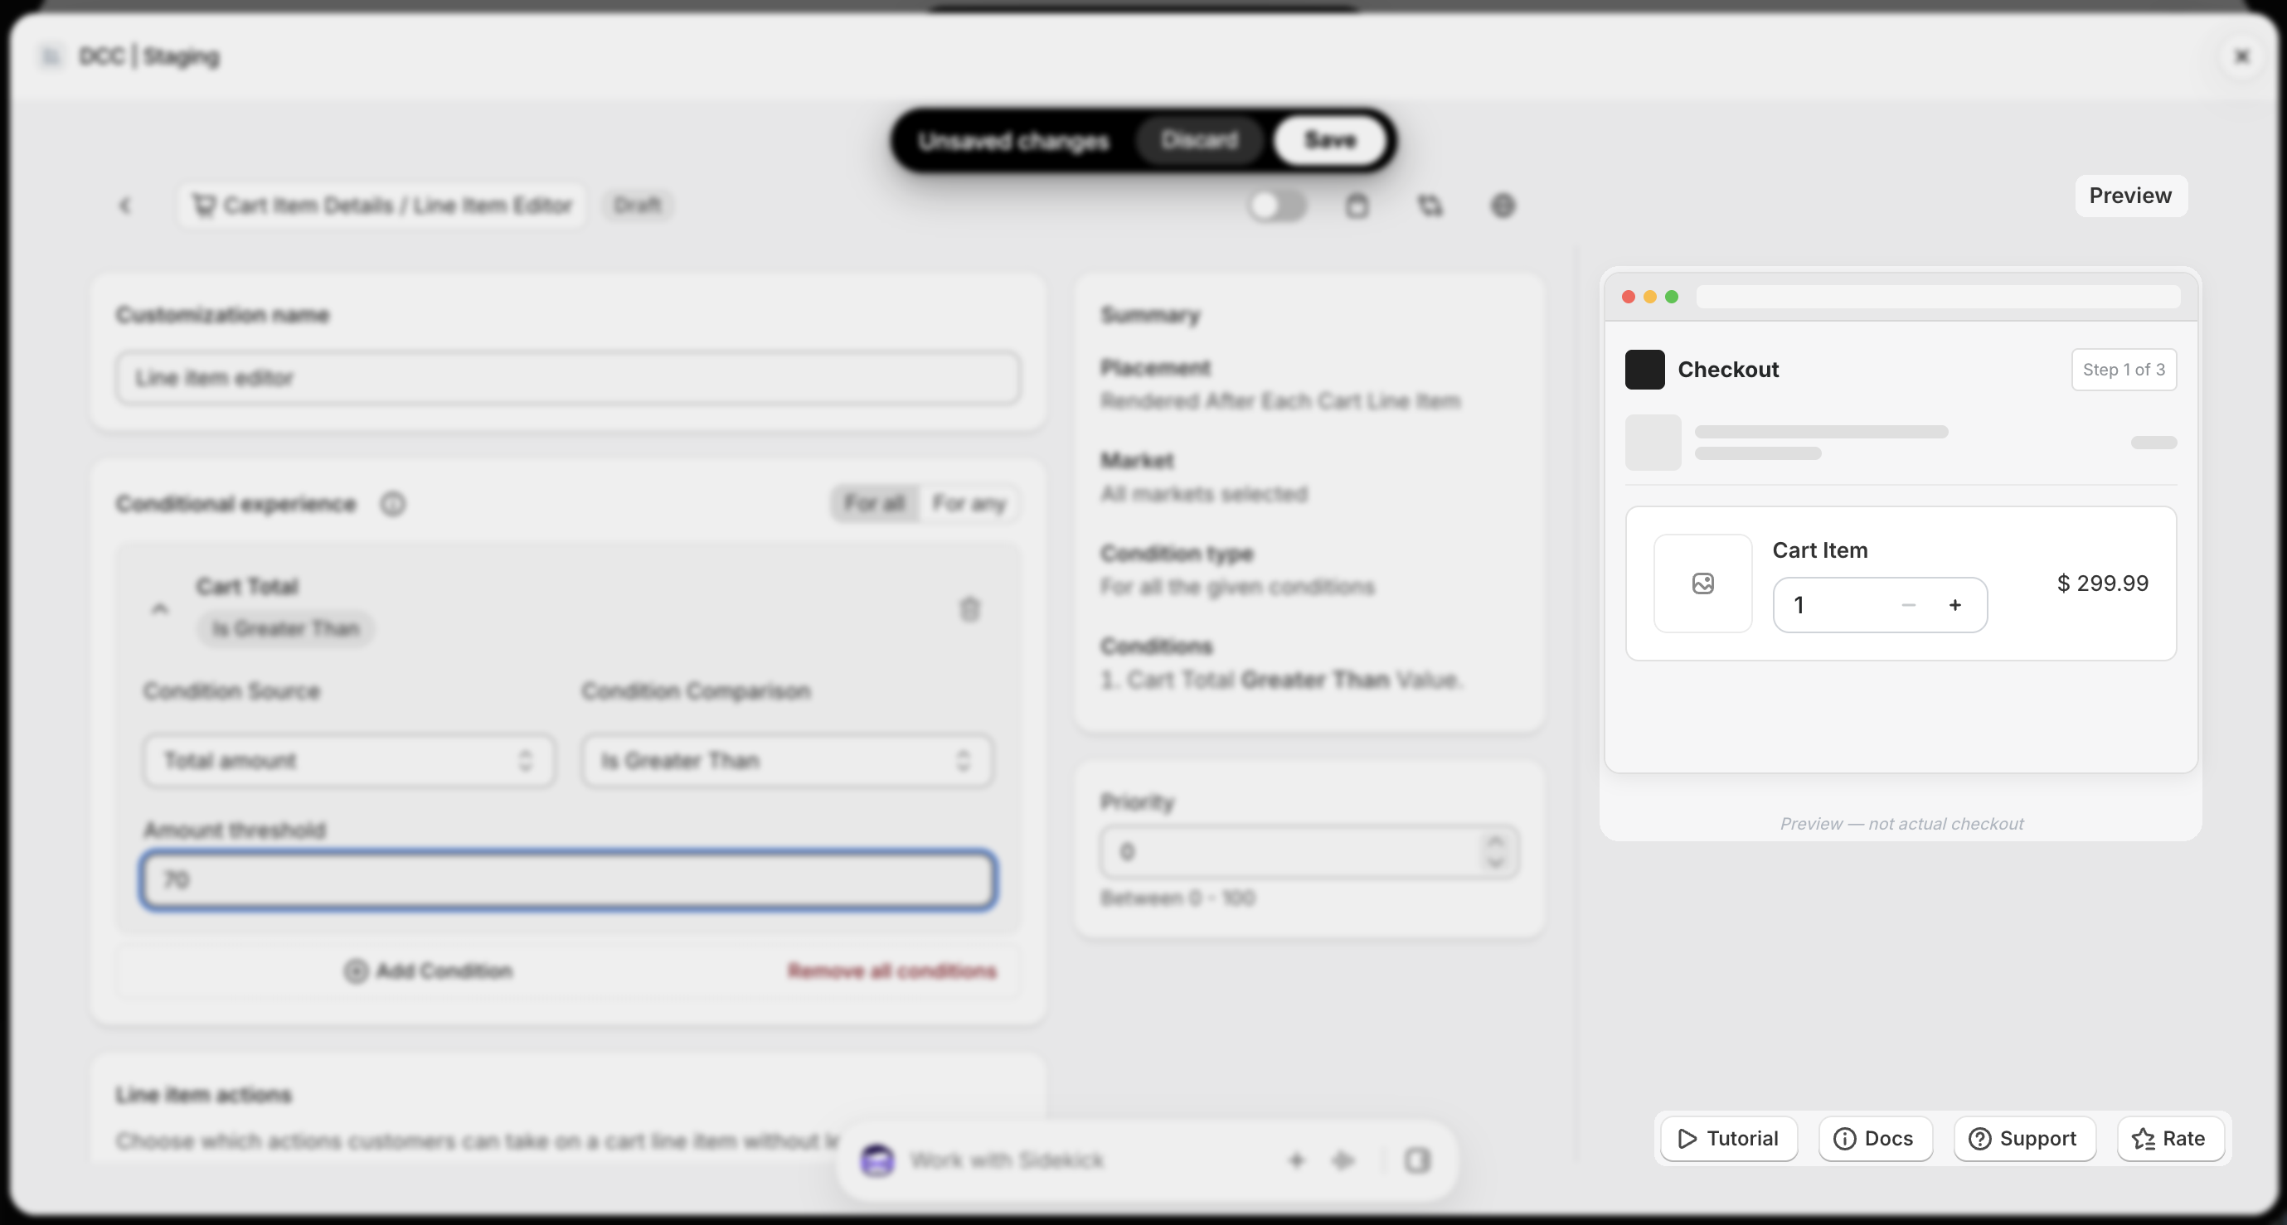Decrease cart item quantity with minus button
The height and width of the screenshot is (1225, 2287).
click(1909, 605)
